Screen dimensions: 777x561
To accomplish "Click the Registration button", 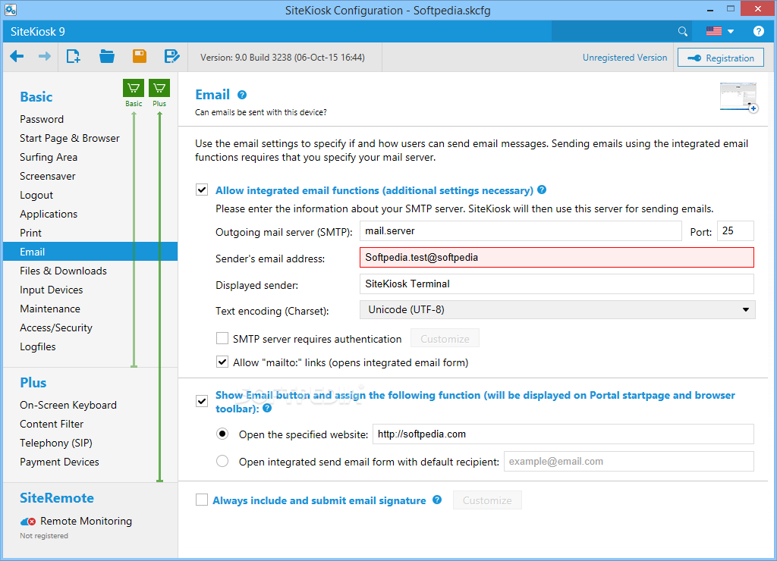I will [x=721, y=58].
